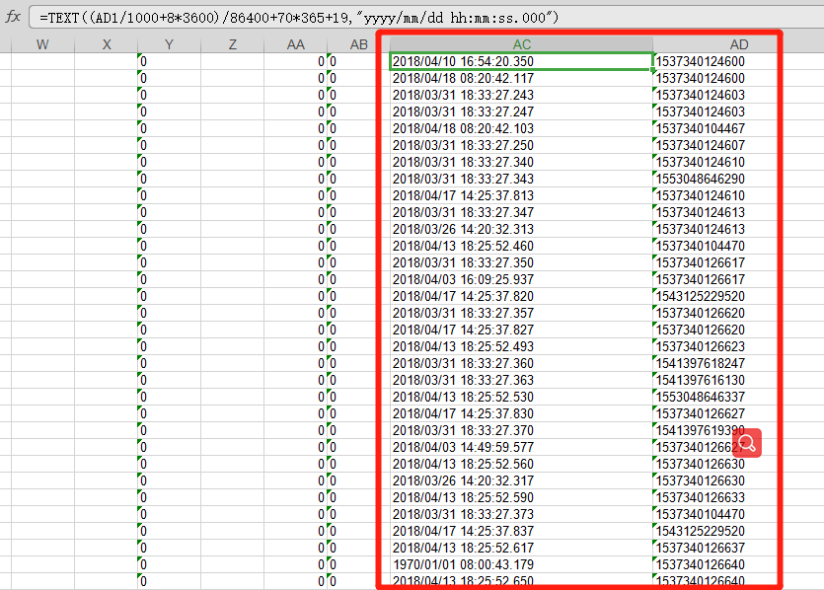This screenshot has height=590, width=824.
Task: Select column X header
Action: tap(107, 44)
